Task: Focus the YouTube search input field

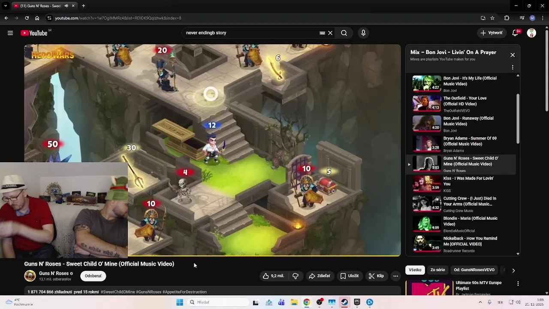Action: [251, 33]
